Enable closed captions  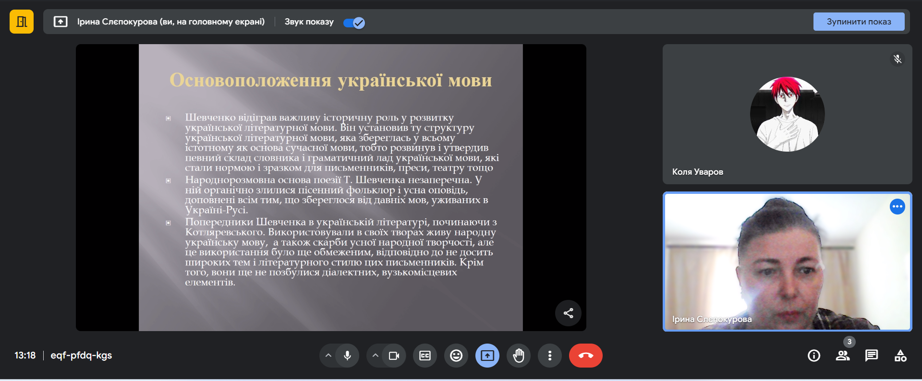(x=425, y=356)
